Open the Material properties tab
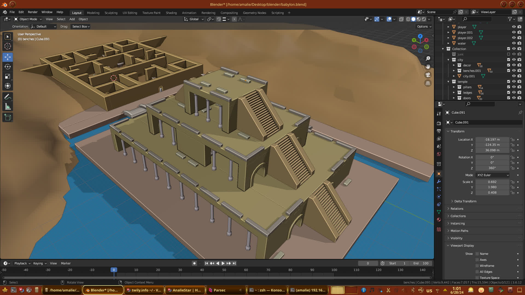This screenshot has height=295, width=525. pos(439,220)
